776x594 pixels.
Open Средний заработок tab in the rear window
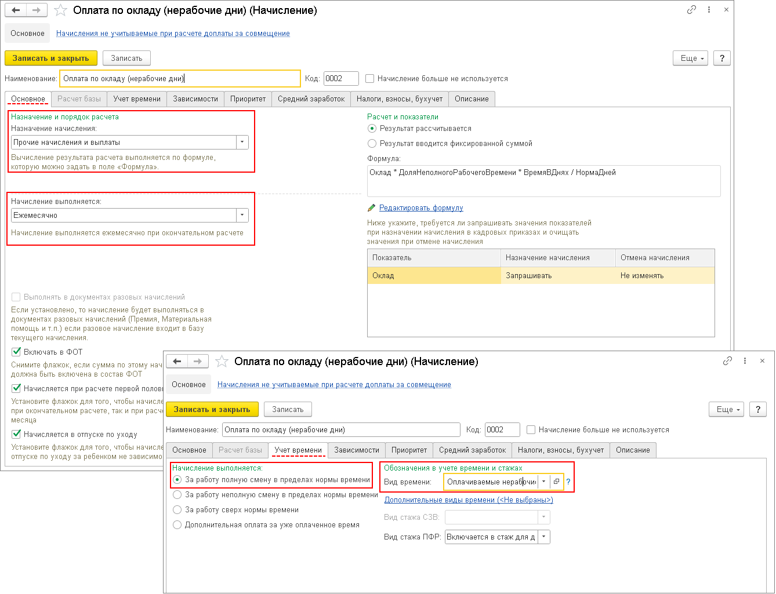coord(311,99)
